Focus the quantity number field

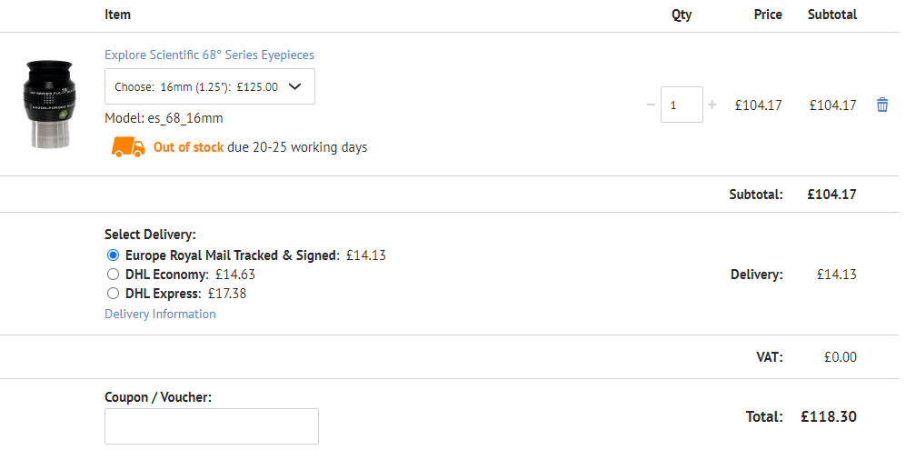pos(682,105)
